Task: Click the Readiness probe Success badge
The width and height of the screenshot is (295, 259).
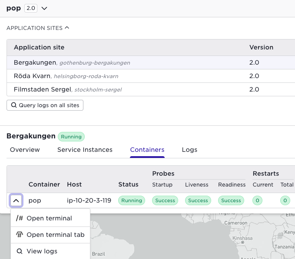Action: [231, 200]
